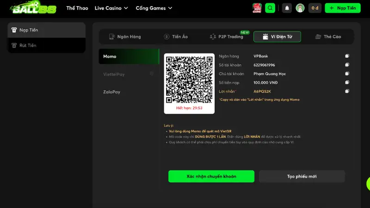Click the VietQR code image
370x208 pixels.
(189, 80)
